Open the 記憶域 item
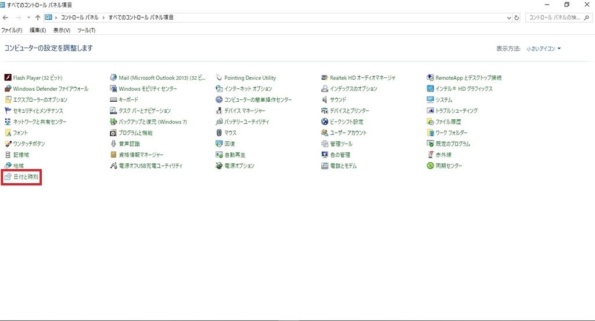This screenshot has width=595, height=321. pyautogui.click(x=17, y=155)
